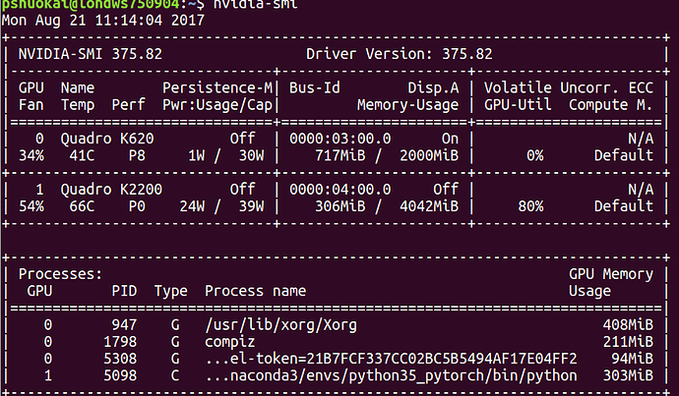The image size is (679, 396).
Task: Click PID 947 in the process list
Action: pos(124,325)
